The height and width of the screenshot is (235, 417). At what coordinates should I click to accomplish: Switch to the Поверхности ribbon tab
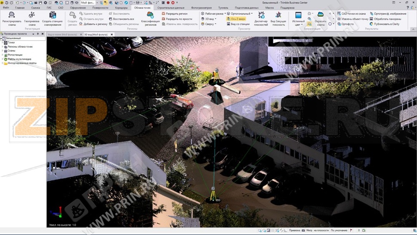pos(100,8)
